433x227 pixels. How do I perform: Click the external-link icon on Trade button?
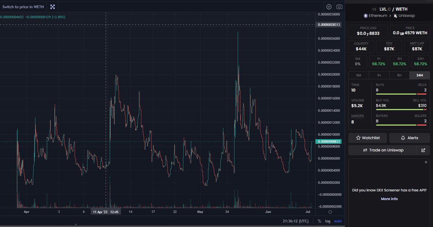coord(424,150)
